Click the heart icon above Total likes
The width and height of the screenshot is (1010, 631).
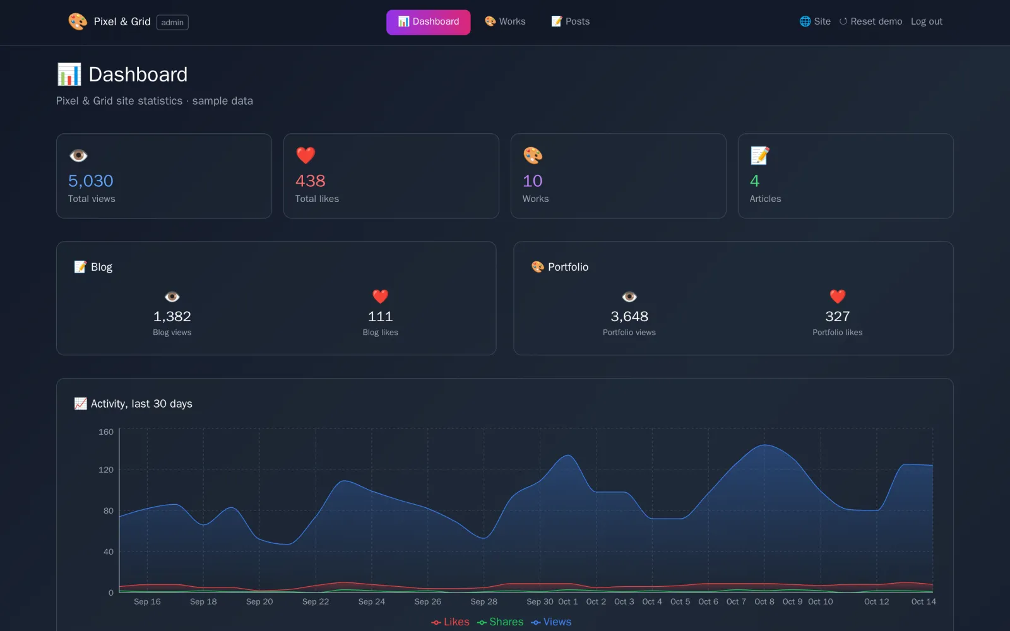306,155
